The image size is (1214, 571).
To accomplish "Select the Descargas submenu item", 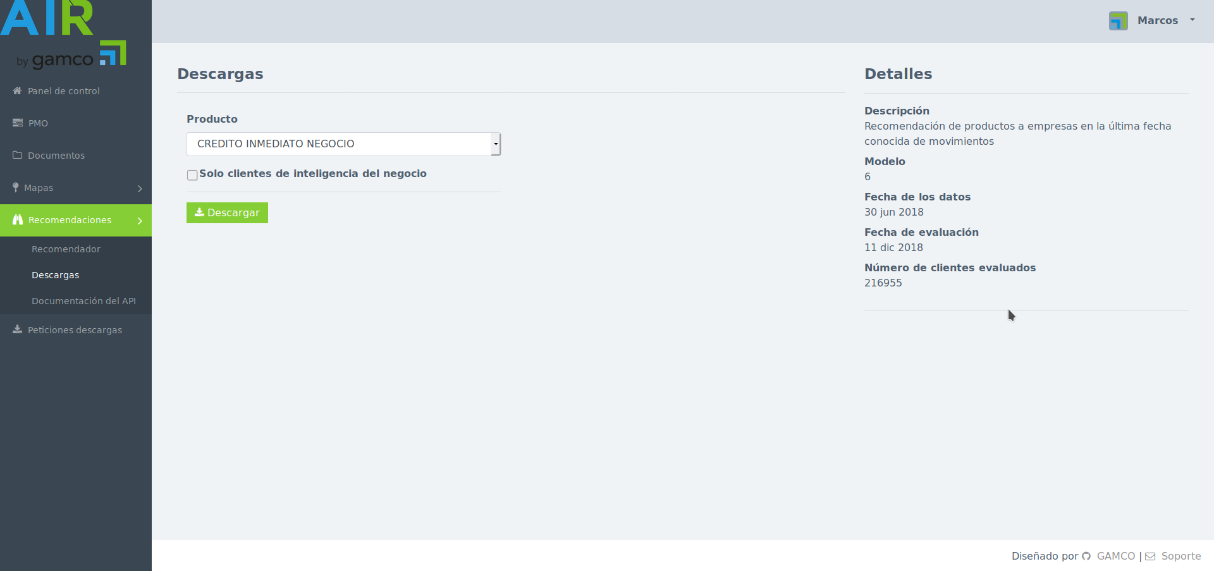I will click(55, 275).
